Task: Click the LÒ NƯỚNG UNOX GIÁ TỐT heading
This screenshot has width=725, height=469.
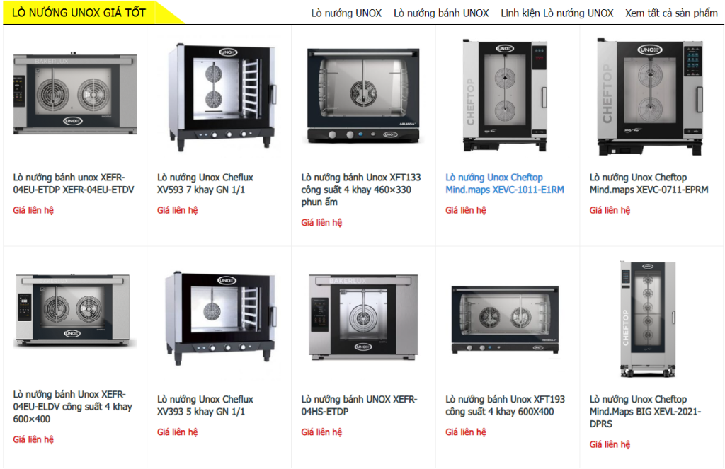Action: point(79,13)
